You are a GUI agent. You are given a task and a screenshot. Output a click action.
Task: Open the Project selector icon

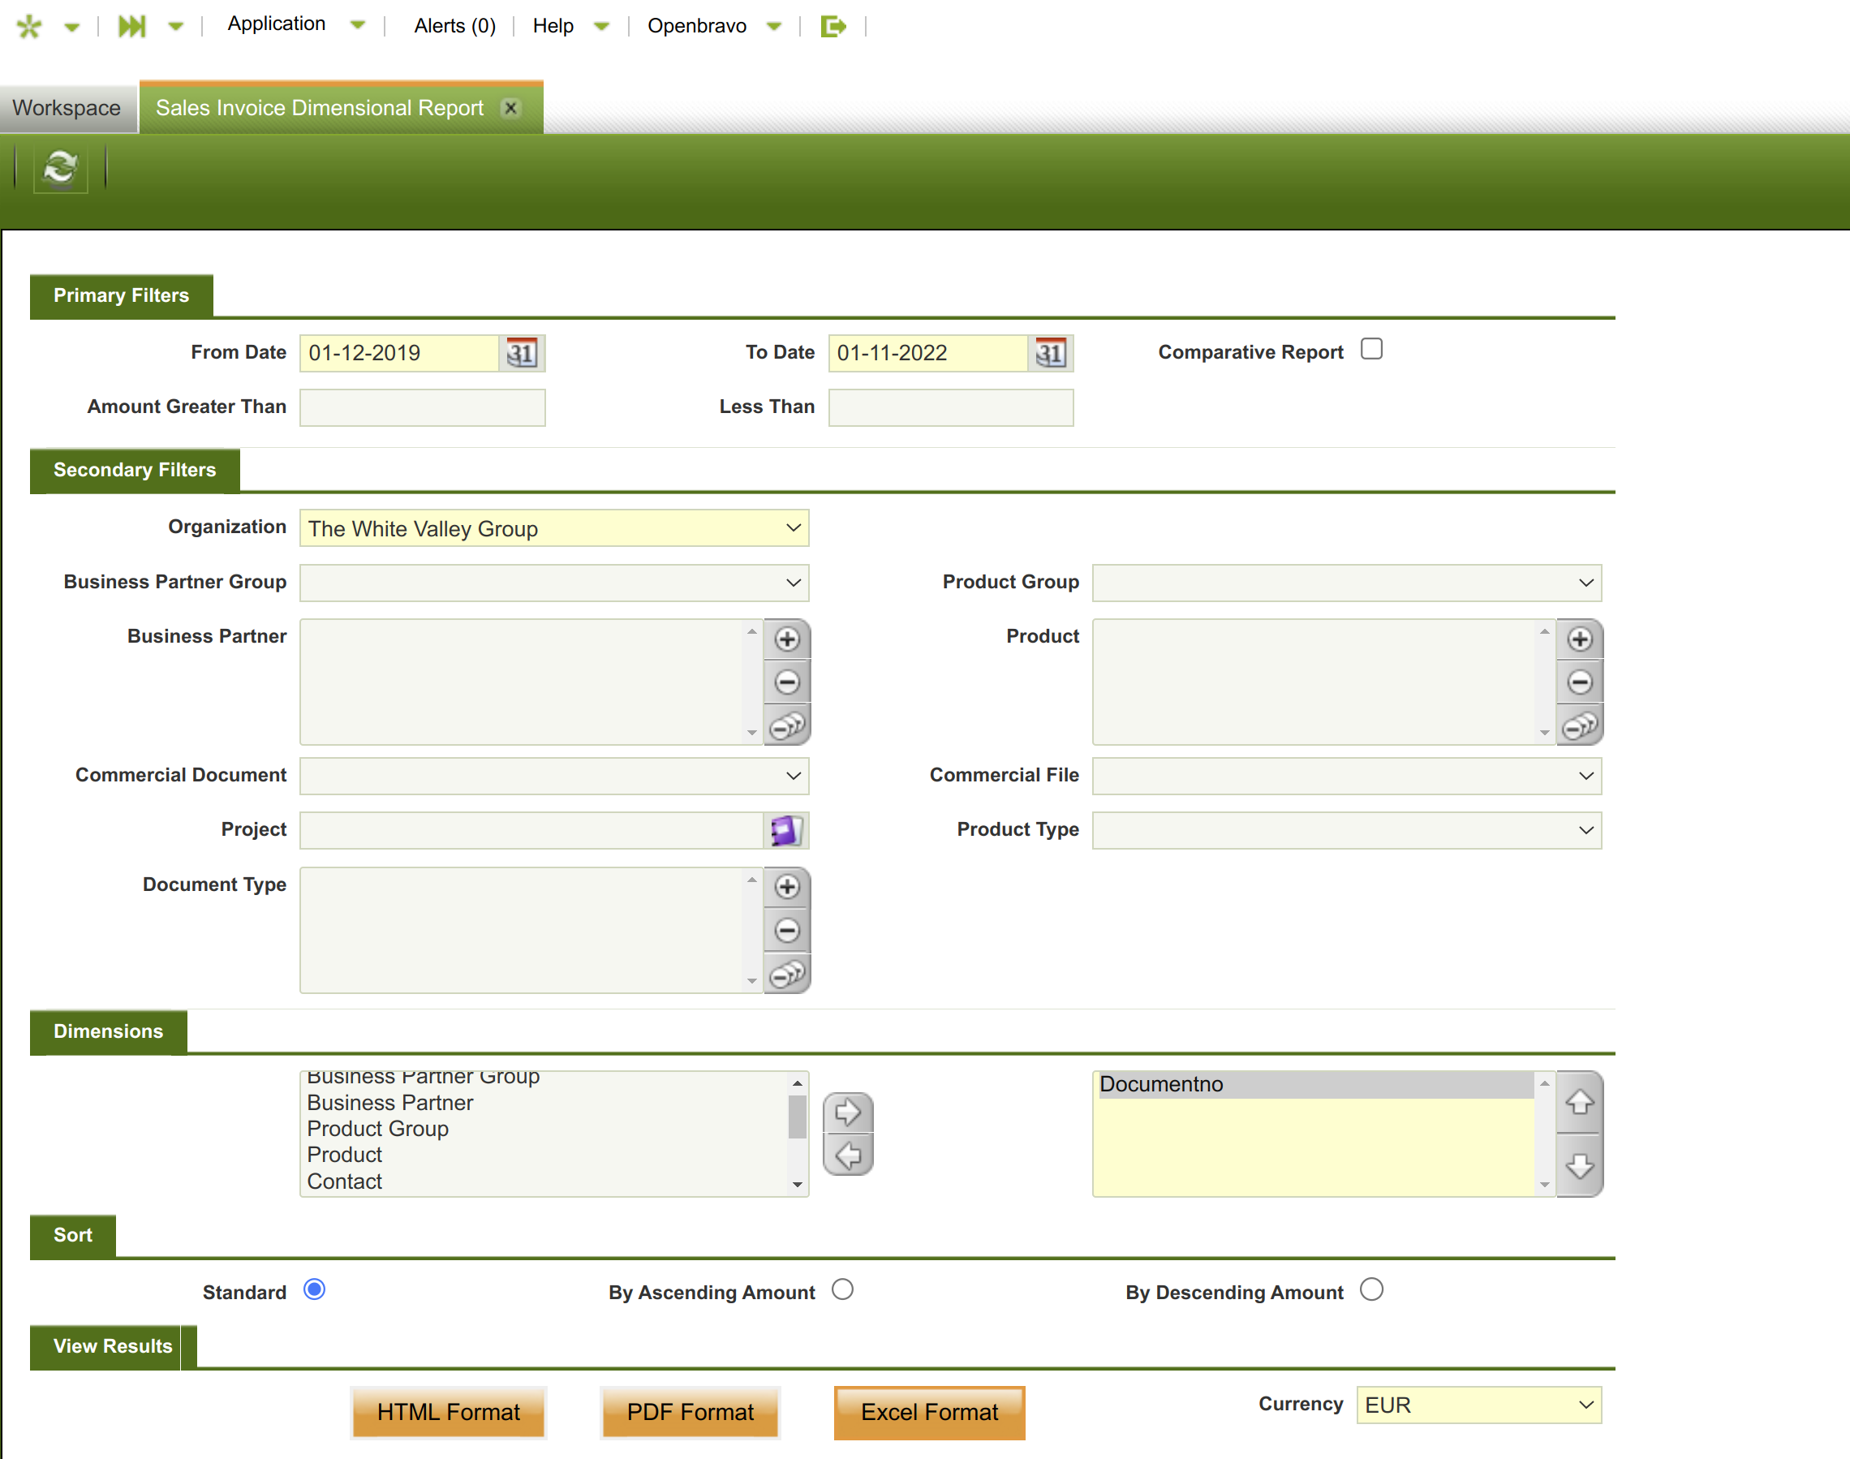[785, 830]
